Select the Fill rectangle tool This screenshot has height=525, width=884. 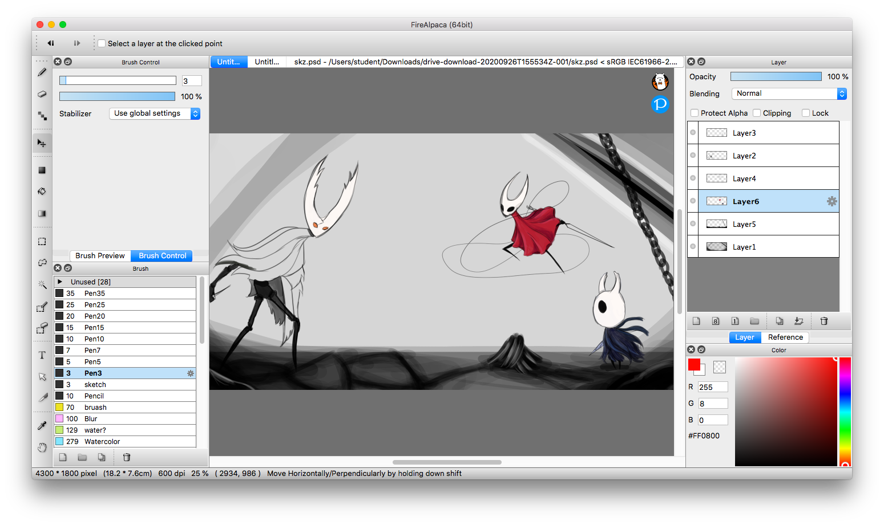coord(42,170)
